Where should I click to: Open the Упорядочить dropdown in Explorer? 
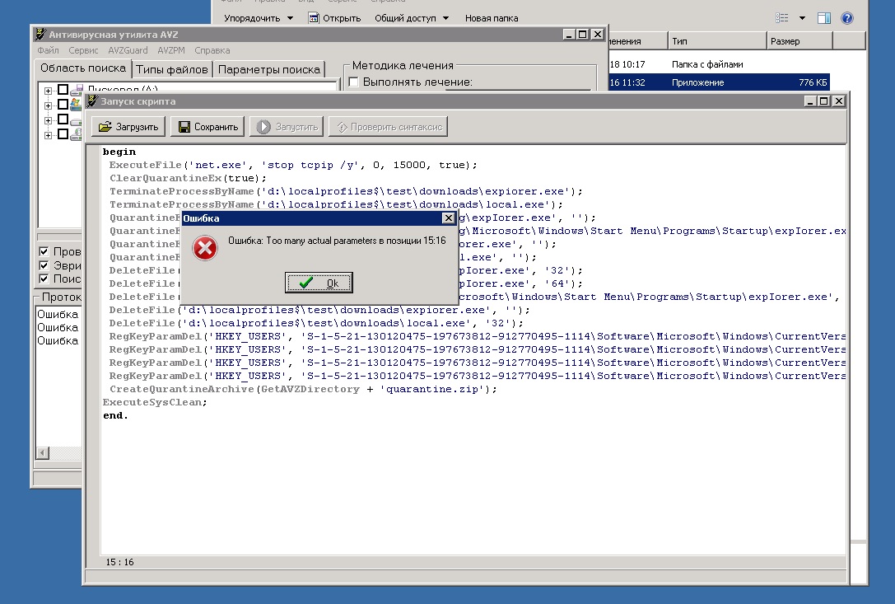tap(258, 18)
